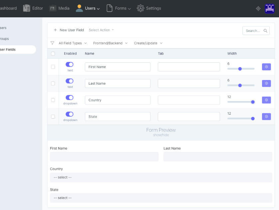Screen dimensions: 279x210
Task: Click the Country width slider handle
Action: (x=253, y=102)
